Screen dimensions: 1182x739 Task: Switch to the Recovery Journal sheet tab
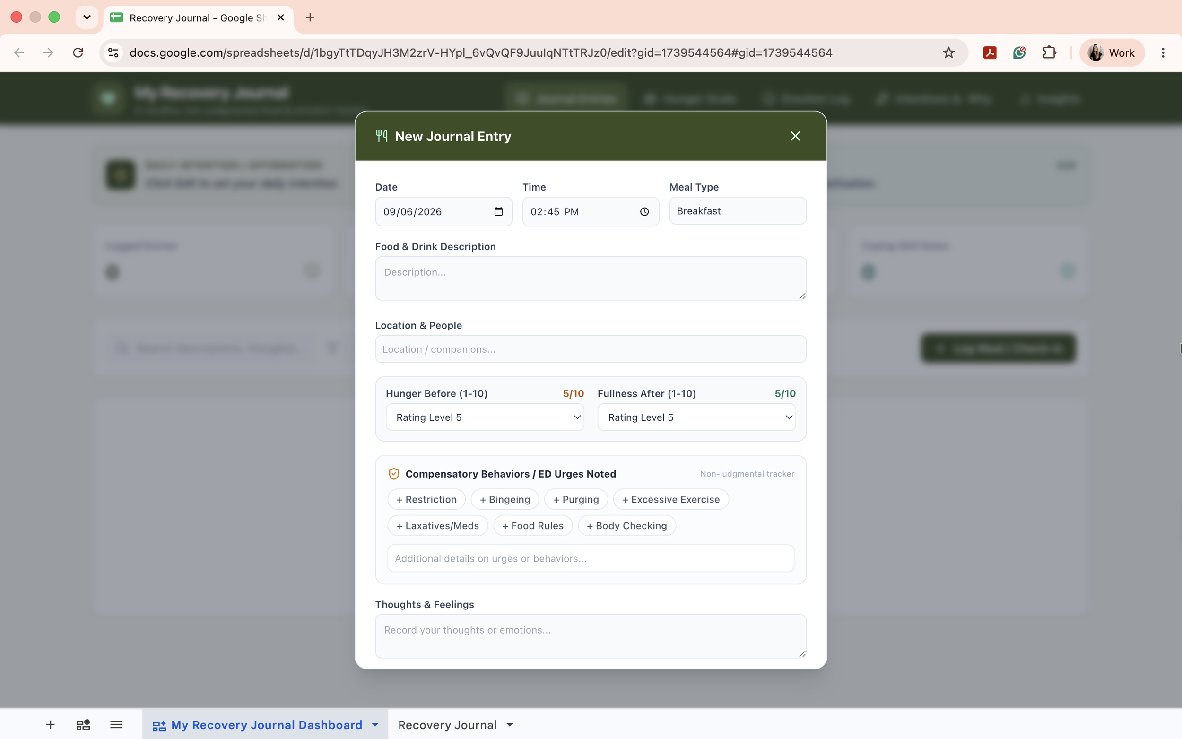pos(447,725)
